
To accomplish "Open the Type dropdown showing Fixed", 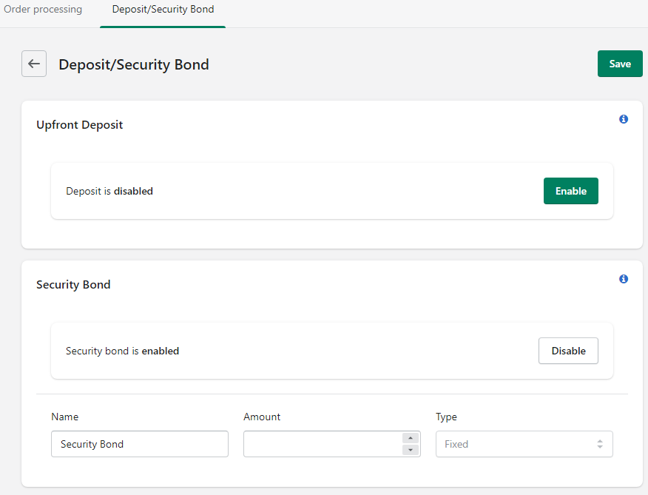I will pos(524,444).
